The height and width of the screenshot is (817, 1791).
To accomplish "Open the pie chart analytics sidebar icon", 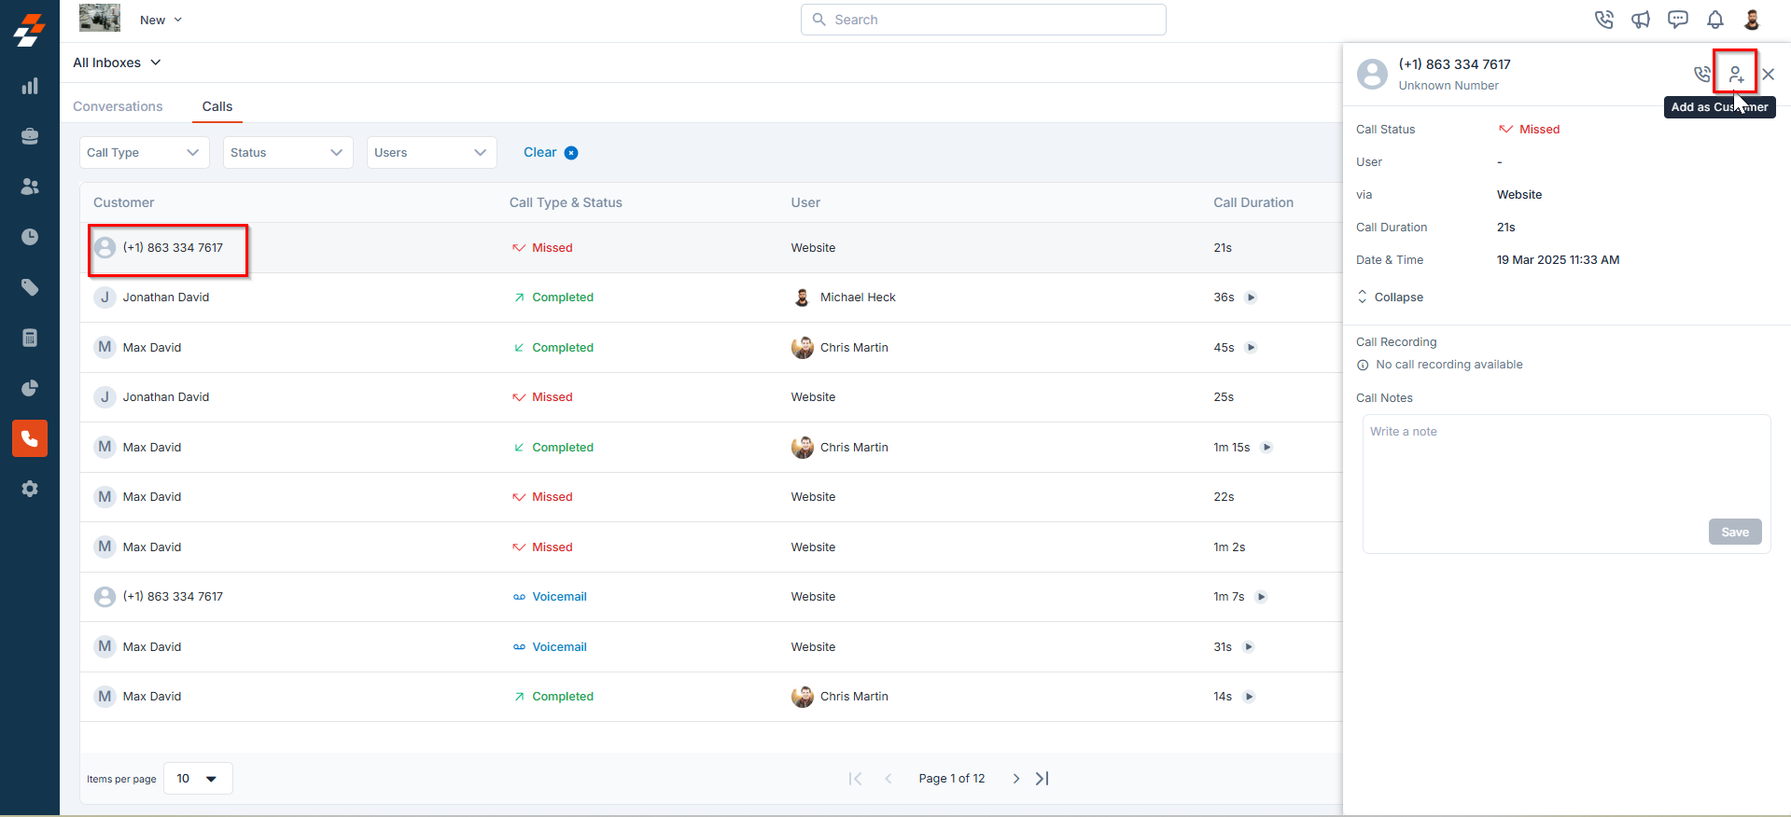I will (x=30, y=388).
